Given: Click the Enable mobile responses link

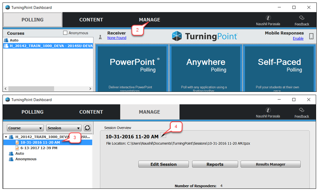Looking at the screenshot, I should click(298, 38).
